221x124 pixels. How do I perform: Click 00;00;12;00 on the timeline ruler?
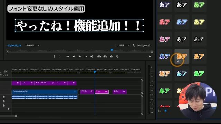tap(46, 70)
